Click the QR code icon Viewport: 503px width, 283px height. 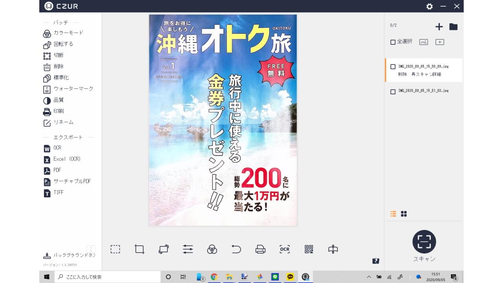tap(309, 249)
